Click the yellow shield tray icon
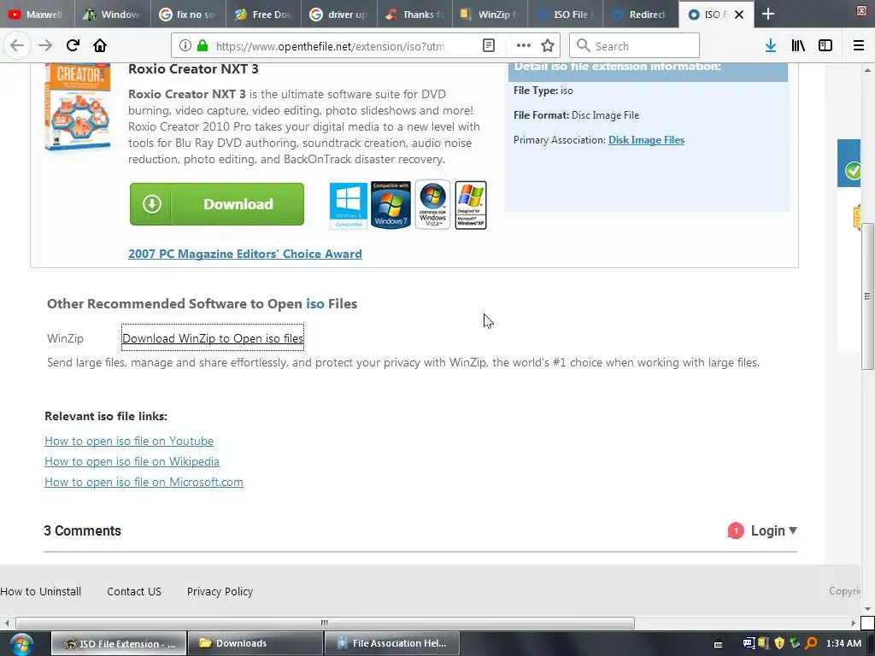Image resolution: width=875 pixels, height=656 pixels. click(x=779, y=643)
